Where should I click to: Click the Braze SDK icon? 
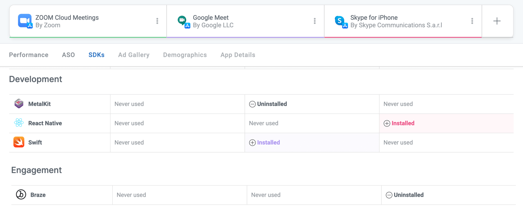pyautogui.click(x=21, y=195)
